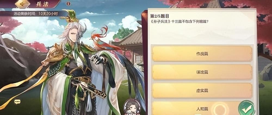Tap the green checkmark confirm button

coord(246,108)
